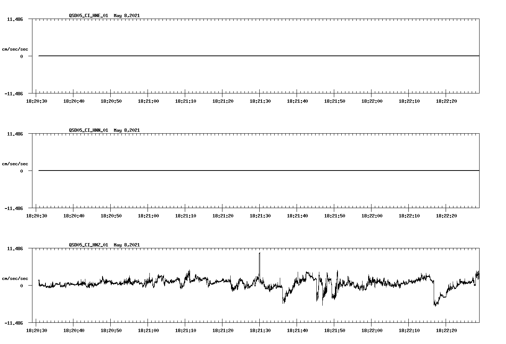Click the flat HNE waveform trace
This screenshot has width=506, height=344.
coord(224,55)
